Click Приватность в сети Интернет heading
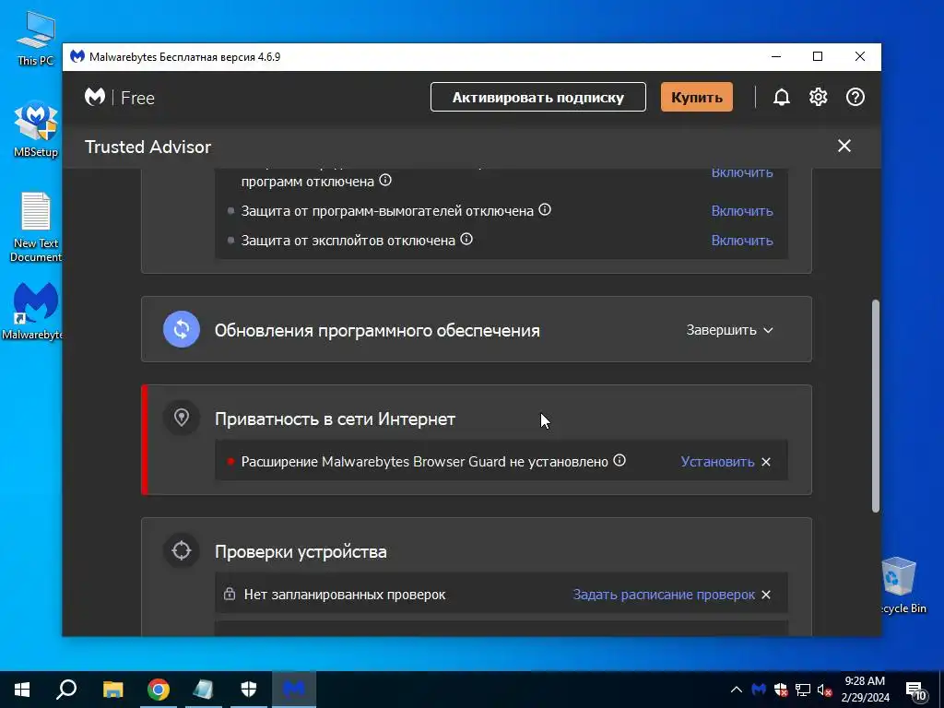 tap(335, 419)
